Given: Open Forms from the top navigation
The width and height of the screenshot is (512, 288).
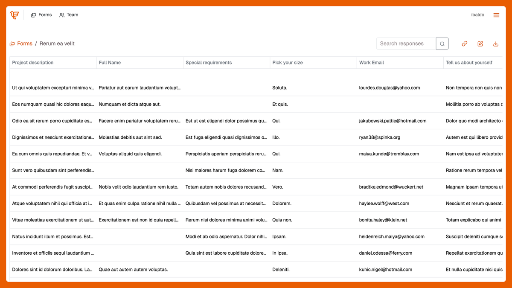Looking at the screenshot, I should click(45, 15).
